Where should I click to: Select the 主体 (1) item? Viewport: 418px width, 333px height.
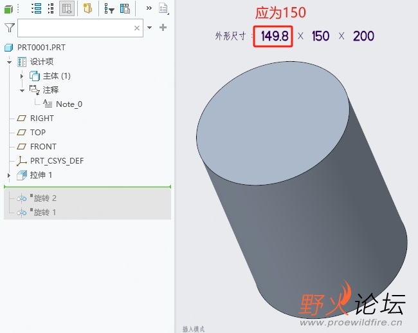(57, 76)
